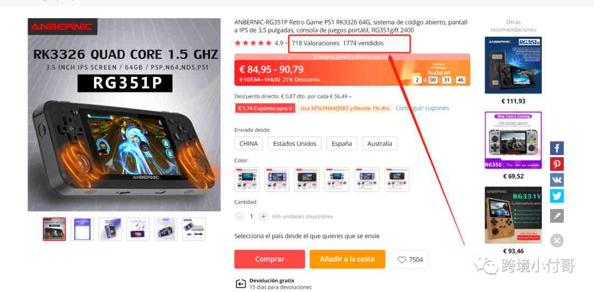Select shipping from Estados Unidos
Viewport: 594px width, 292px height.
[x=295, y=144]
